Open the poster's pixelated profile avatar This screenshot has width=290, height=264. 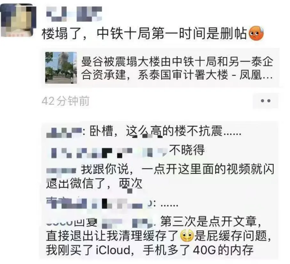[x=18, y=20]
